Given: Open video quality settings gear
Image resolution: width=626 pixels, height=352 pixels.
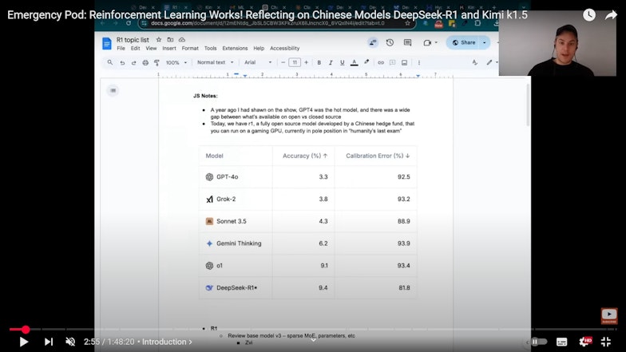Looking at the screenshot, I should coord(584,342).
